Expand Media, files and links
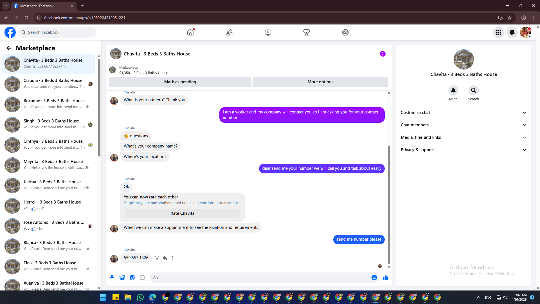Screen dimensions: 540x304 463,137
